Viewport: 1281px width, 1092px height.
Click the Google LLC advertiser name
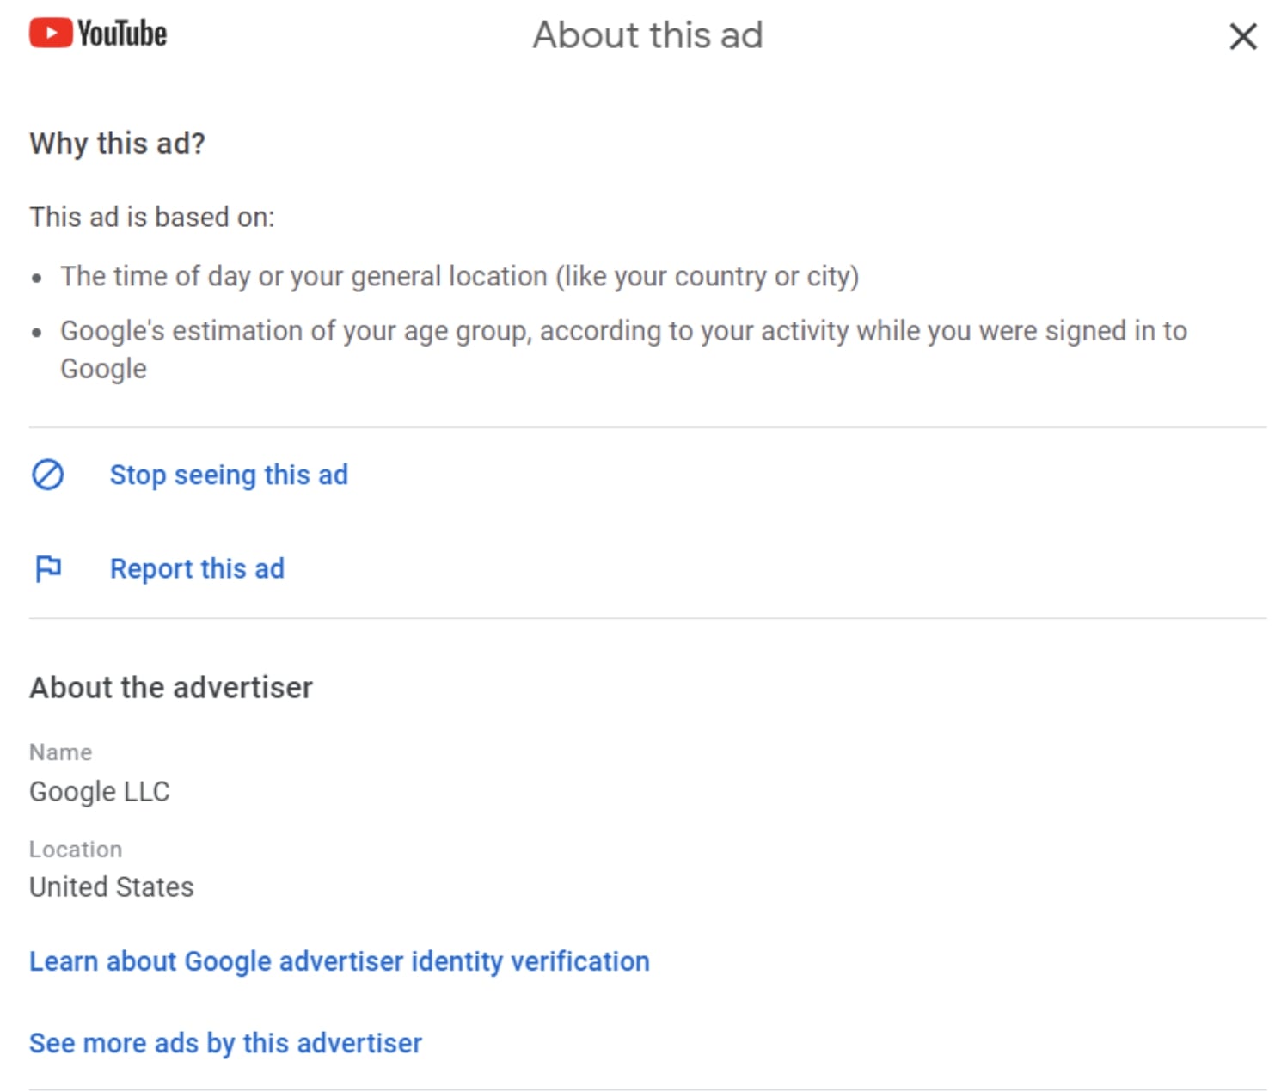click(100, 791)
